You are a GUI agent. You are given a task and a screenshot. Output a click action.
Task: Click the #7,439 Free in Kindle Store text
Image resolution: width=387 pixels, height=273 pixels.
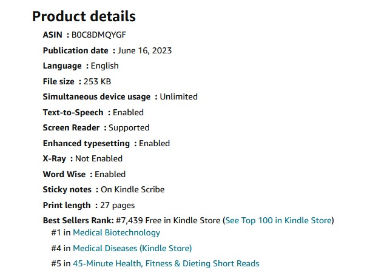click(x=168, y=220)
